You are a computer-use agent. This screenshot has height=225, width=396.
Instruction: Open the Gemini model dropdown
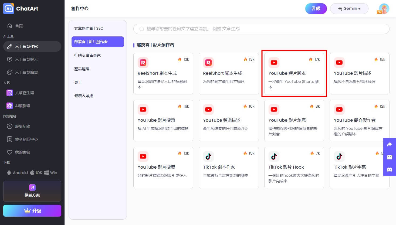349,9
